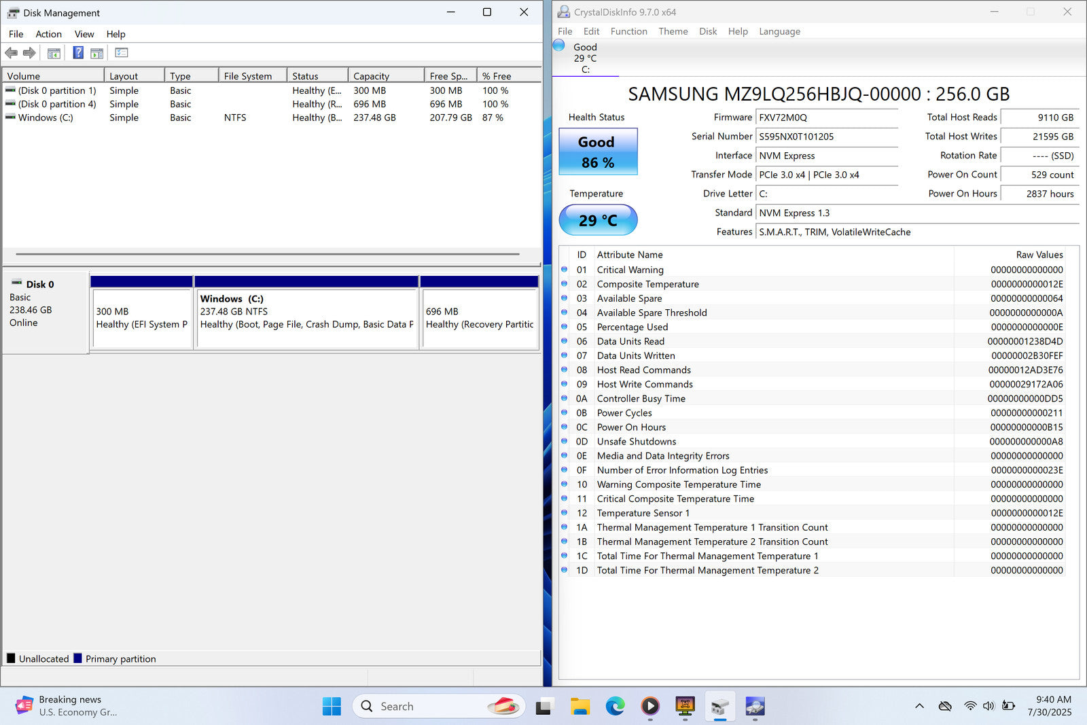Select Disk 0 Basic 238.46 GB label
The height and width of the screenshot is (725, 1087).
tap(45, 313)
